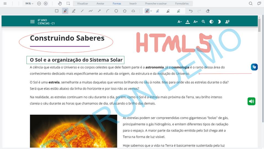This screenshot has width=264, height=149.
Task: Increase font size with A+ button
Action: 196,22
